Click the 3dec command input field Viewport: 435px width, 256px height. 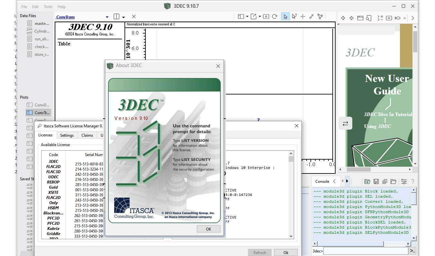pos(366,251)
